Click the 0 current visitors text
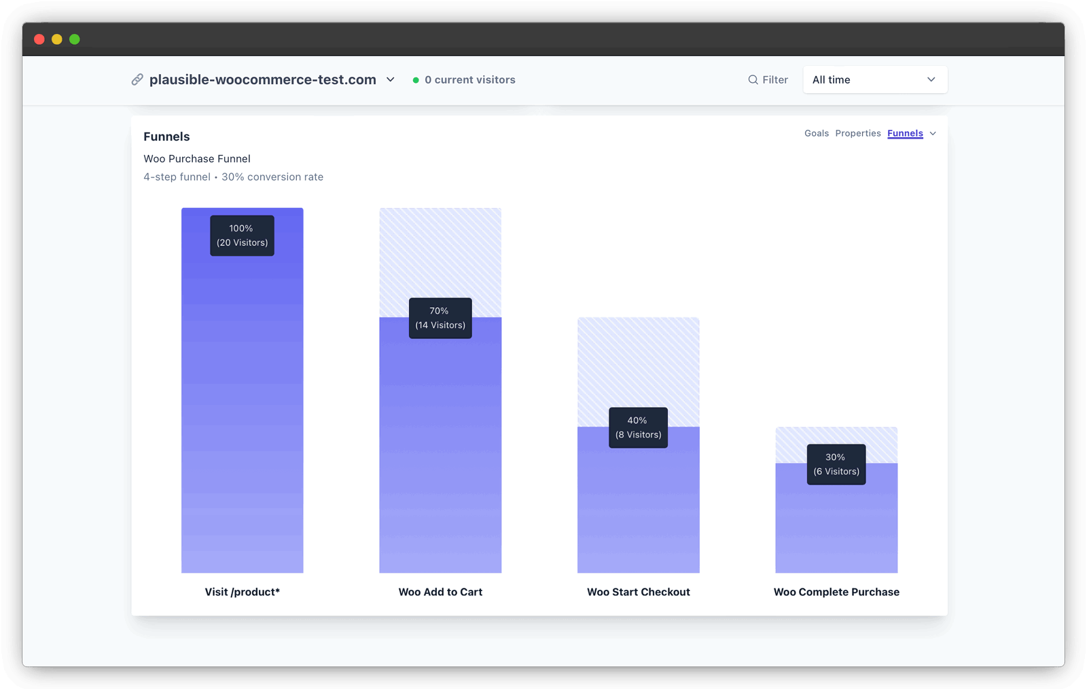Screen dimensions: 1087x689 pos(469,79)
